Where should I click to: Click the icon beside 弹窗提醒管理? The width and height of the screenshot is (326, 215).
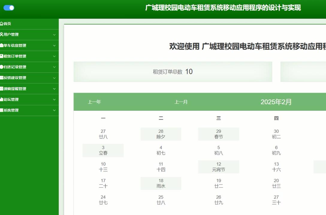click(x=2, y=89)
